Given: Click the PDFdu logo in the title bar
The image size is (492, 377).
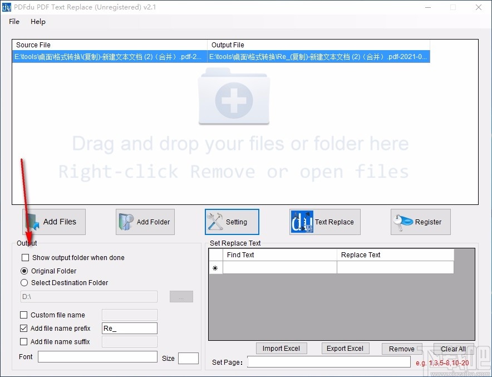Looking at the screenshot, I should (7, 7).
